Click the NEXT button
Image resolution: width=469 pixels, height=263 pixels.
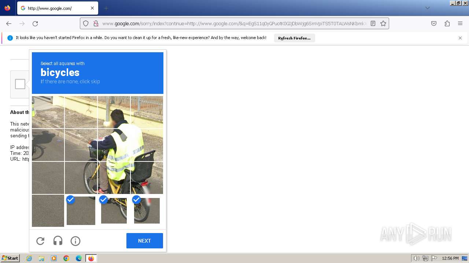click(145, 241)
